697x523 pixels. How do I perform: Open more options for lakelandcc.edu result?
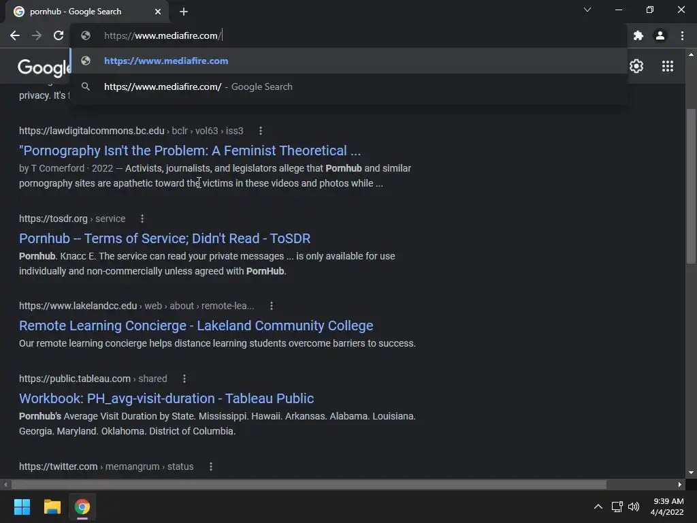pos(271,306)
